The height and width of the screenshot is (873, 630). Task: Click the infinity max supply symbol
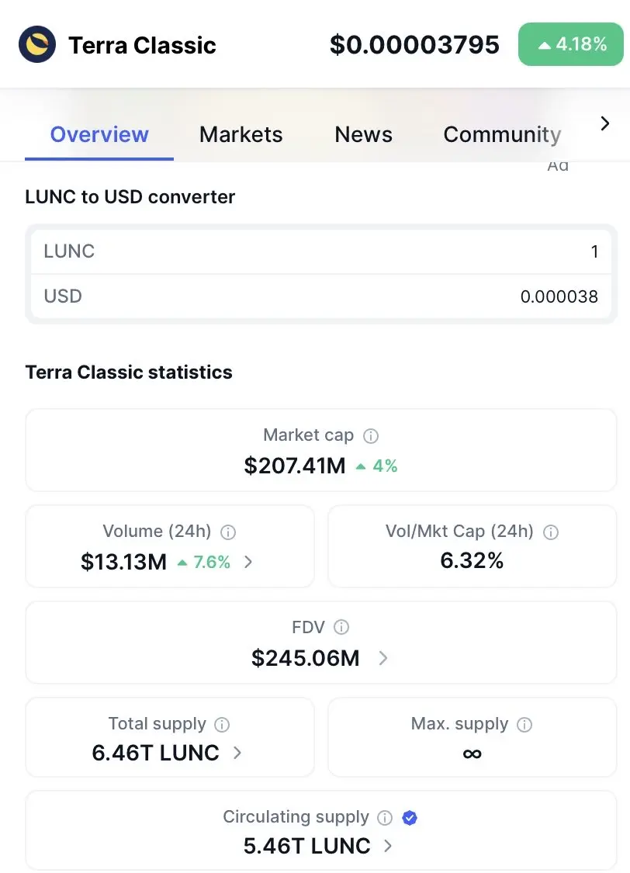point(472,753)
